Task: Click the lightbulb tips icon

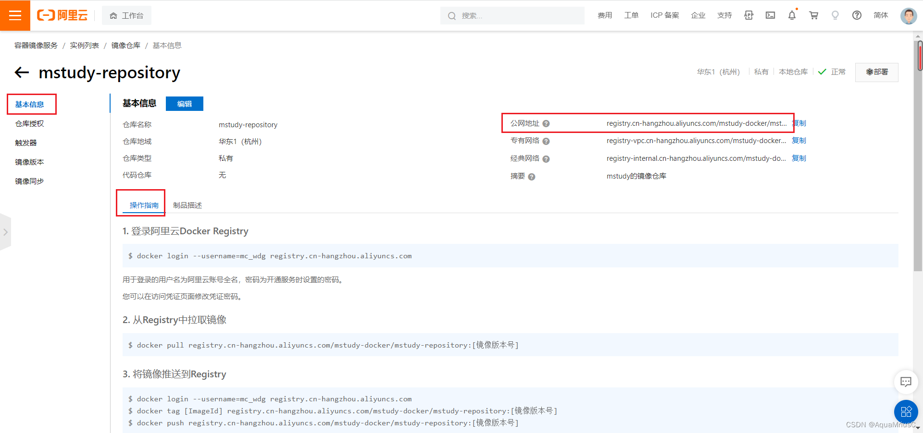Action: [x=835, y=15]
